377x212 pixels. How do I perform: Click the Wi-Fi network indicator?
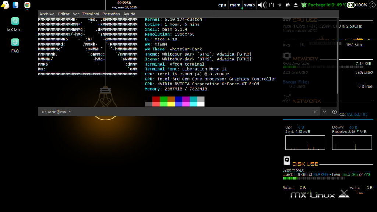point(280,5)
